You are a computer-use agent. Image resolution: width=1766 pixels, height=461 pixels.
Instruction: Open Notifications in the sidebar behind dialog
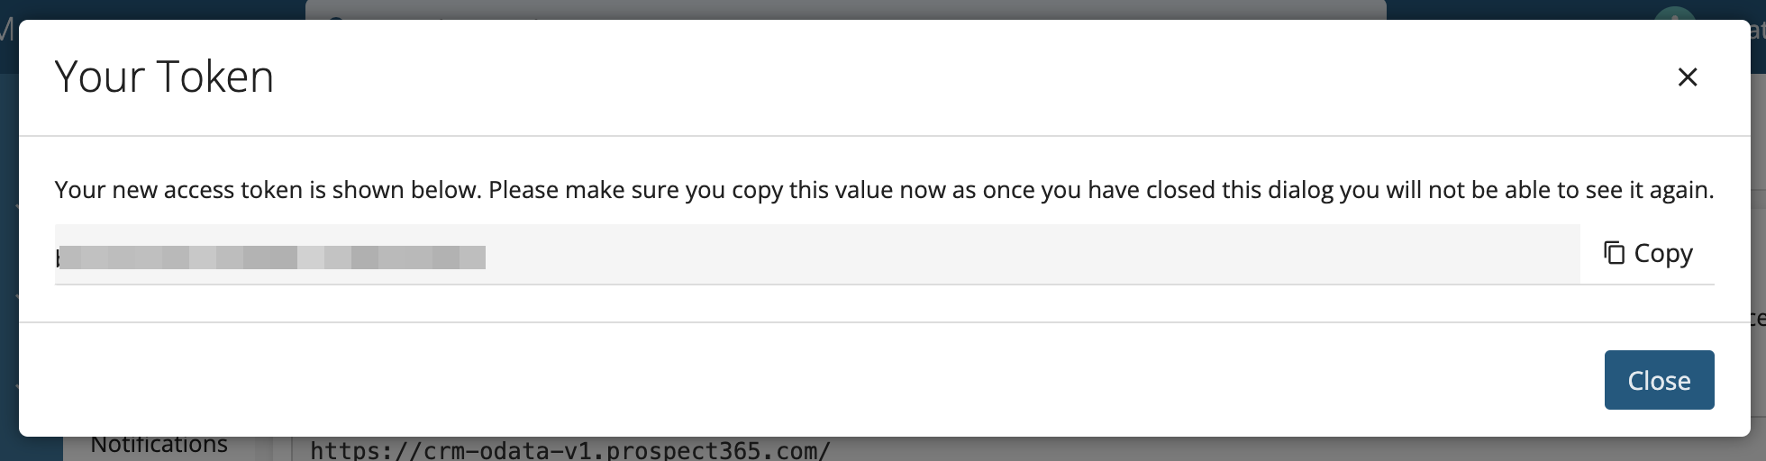click(159, 447)
